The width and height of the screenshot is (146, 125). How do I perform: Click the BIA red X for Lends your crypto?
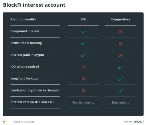pos(83,90)
